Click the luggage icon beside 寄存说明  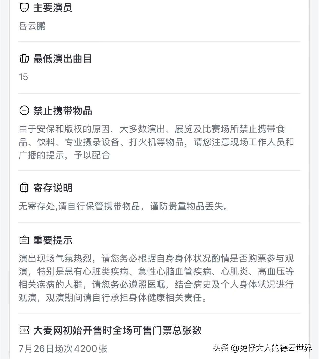[24, 188]
